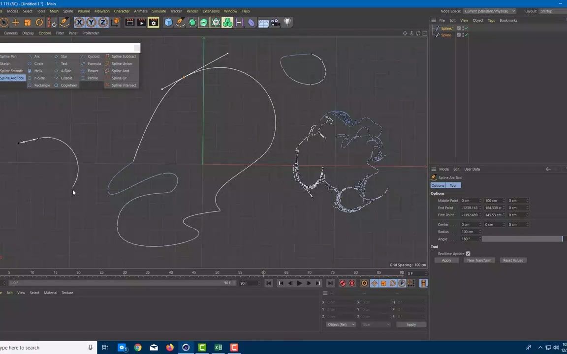This screenshot has height=354, width=567.
Task: Click the PSR reset icon
Action: pos(52,23)
